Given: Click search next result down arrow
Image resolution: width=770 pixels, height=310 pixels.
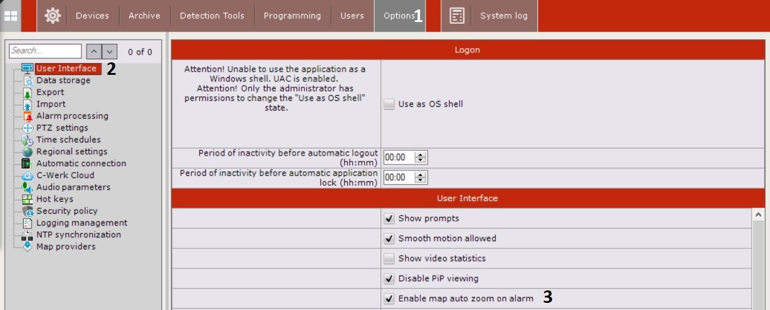Looking at the screenshot, I should click(109, 52).
